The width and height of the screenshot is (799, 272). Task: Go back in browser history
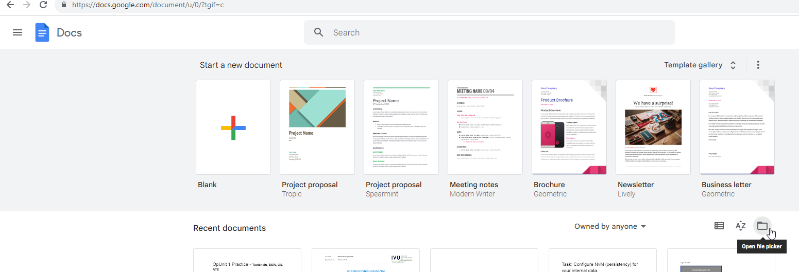click(10, 5)
